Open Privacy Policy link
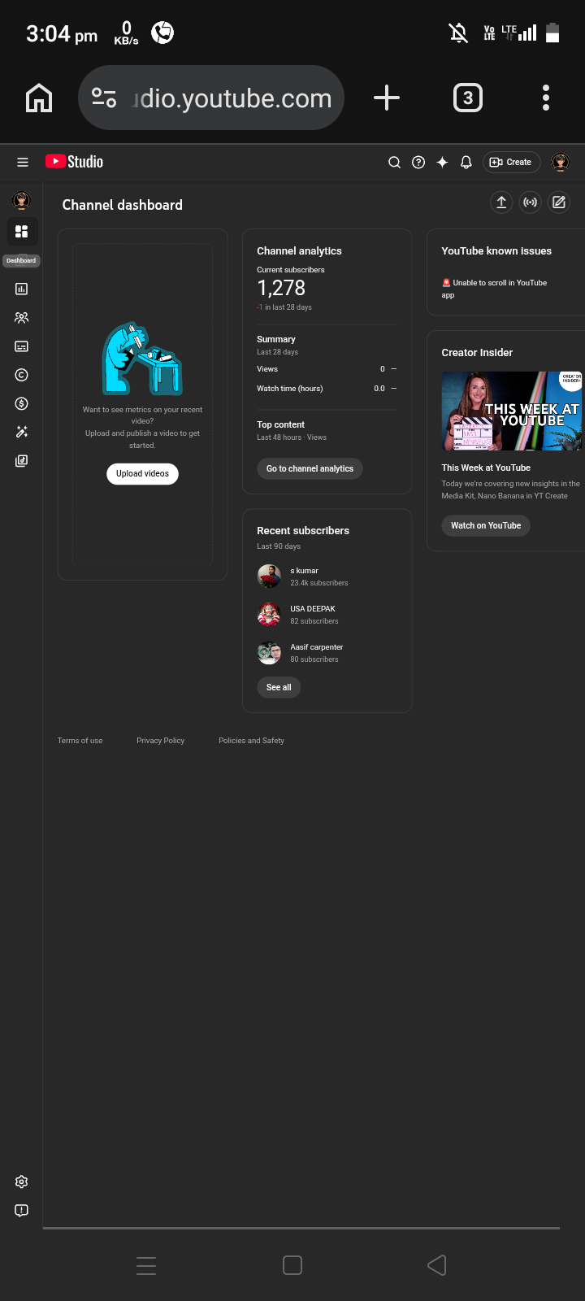The image size is (585, 1301). point(160,741)
